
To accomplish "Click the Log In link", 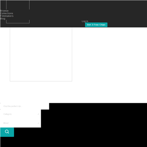I will (85, 21).
